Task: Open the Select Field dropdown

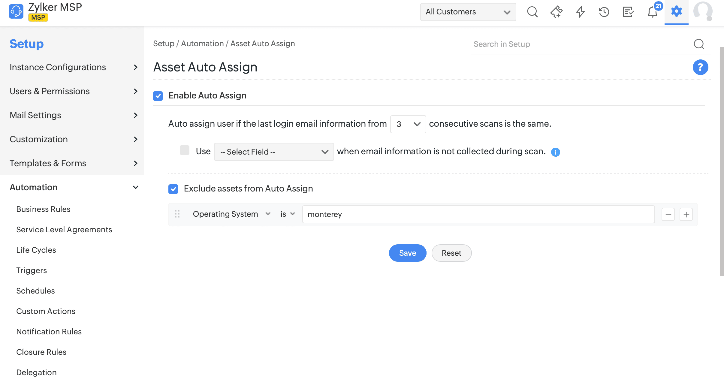Action: (274, 152)
